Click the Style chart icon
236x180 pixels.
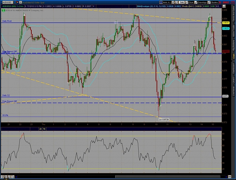[x=187, y=2]
